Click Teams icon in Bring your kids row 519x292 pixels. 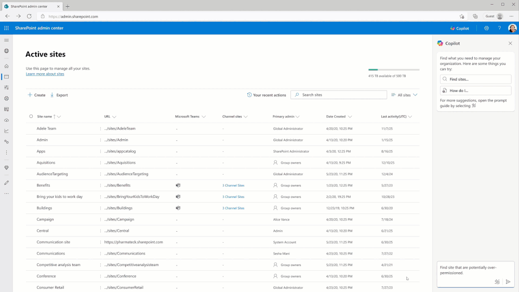coord(178,196)
